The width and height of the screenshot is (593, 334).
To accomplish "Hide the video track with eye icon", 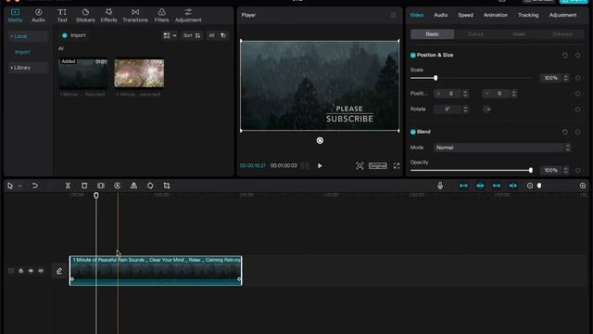I will click(31, 271).
